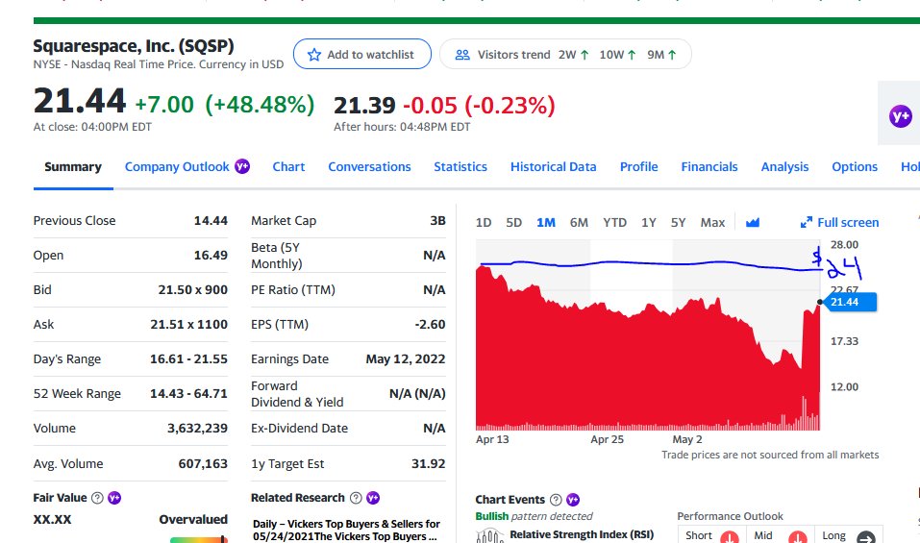Click the 10W visitors trend up arrow
Image resolution: width=920 pixels, height=543 pixels.
point(632,55)
